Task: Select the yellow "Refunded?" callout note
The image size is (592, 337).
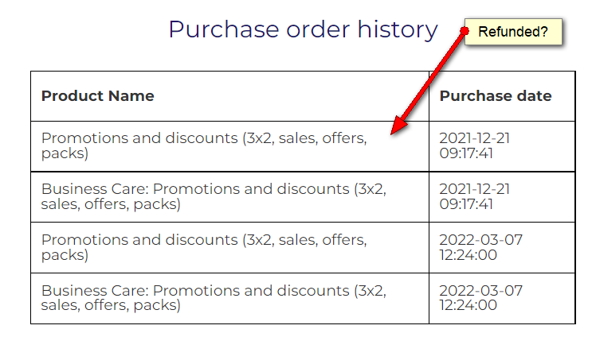Action: click(513, 33)
